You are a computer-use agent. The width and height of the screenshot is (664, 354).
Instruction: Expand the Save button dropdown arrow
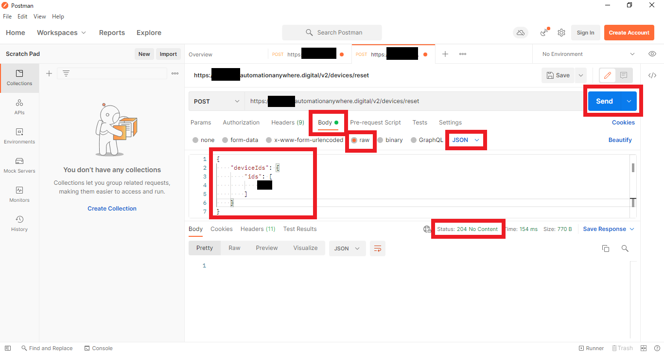click(x=581, y=75)
